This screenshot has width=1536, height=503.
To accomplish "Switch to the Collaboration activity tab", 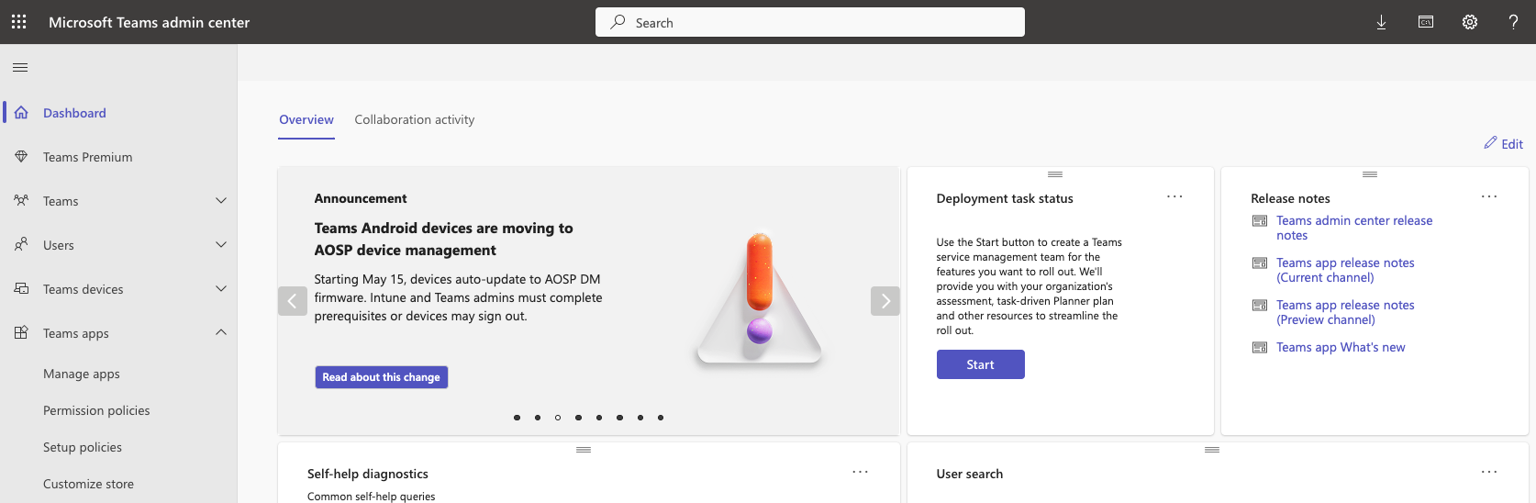I will tap(415, 119).
